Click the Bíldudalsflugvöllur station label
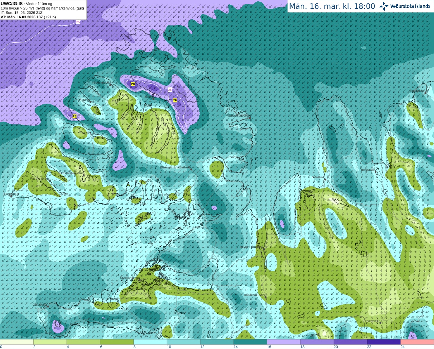The height and width of the screenshot is (349, 434). [71, 173]
